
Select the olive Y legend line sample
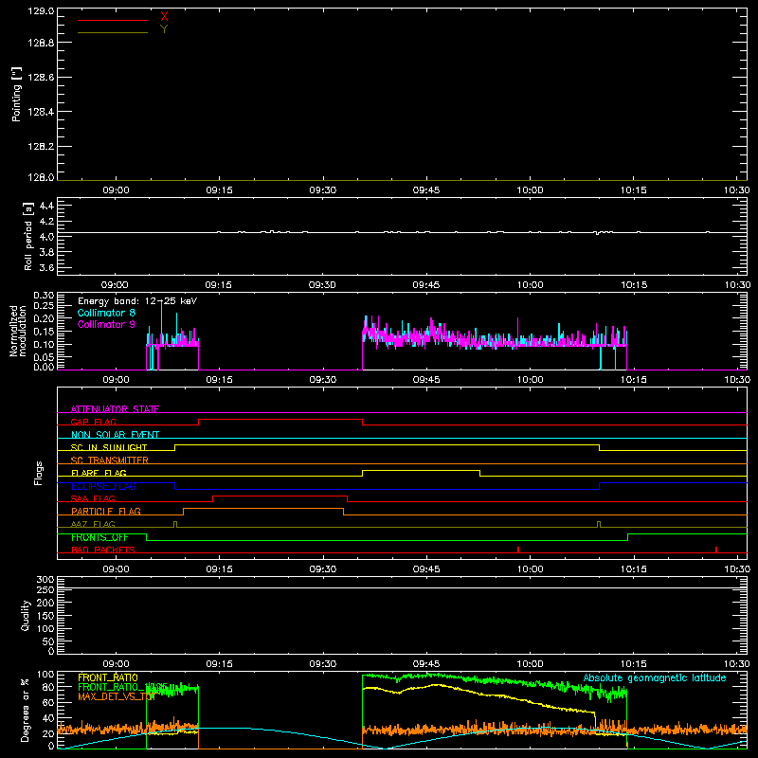113,32
